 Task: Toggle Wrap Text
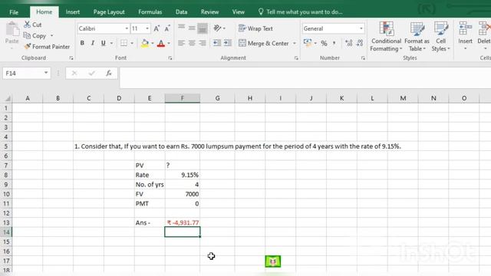pyautogui.click(x=255, y=28)
